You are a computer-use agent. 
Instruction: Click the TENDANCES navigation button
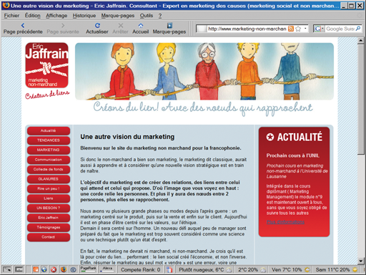(x=49, y=140)
